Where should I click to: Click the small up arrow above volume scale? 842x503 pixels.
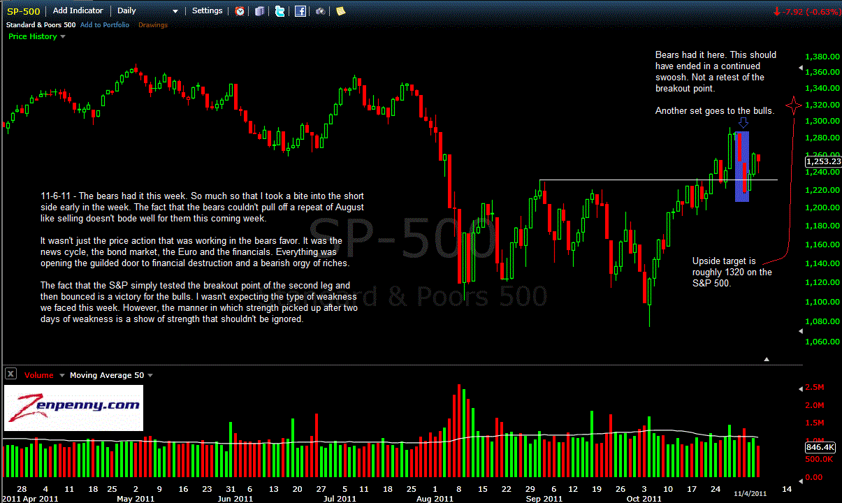[x=767, y=359]
